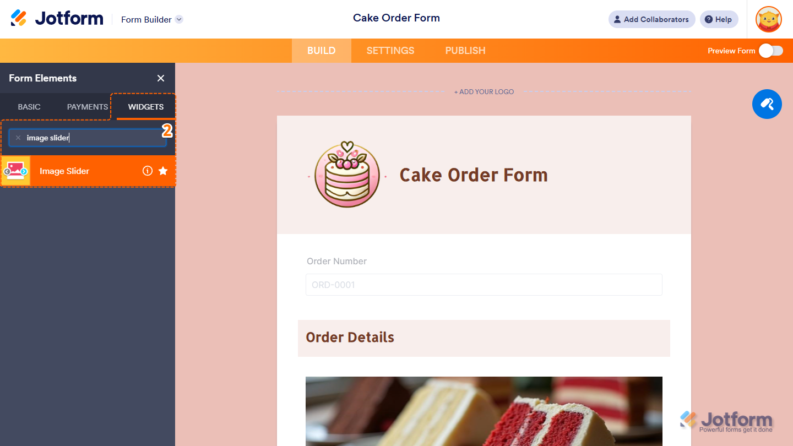This screenshot has width=793, height=446.
Task: Click the Add Collaborators button
Action: pyautogui.click(x=652, y=19)
